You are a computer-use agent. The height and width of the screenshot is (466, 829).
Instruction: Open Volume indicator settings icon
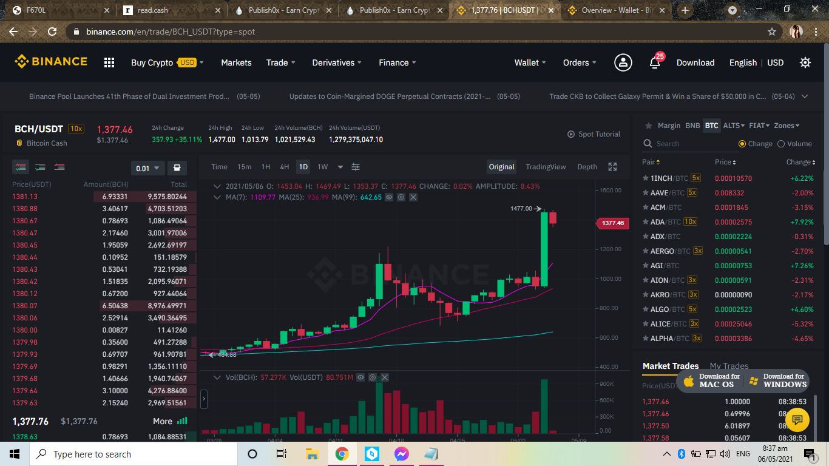(x=373, y=377)
